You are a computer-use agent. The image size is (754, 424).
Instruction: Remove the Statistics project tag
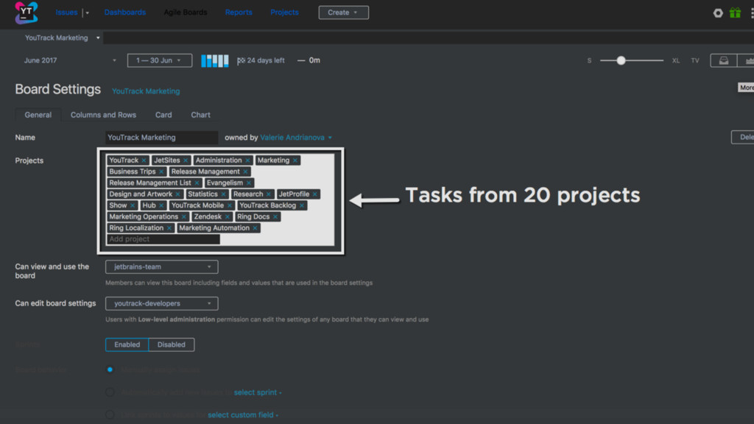(223, 194)
